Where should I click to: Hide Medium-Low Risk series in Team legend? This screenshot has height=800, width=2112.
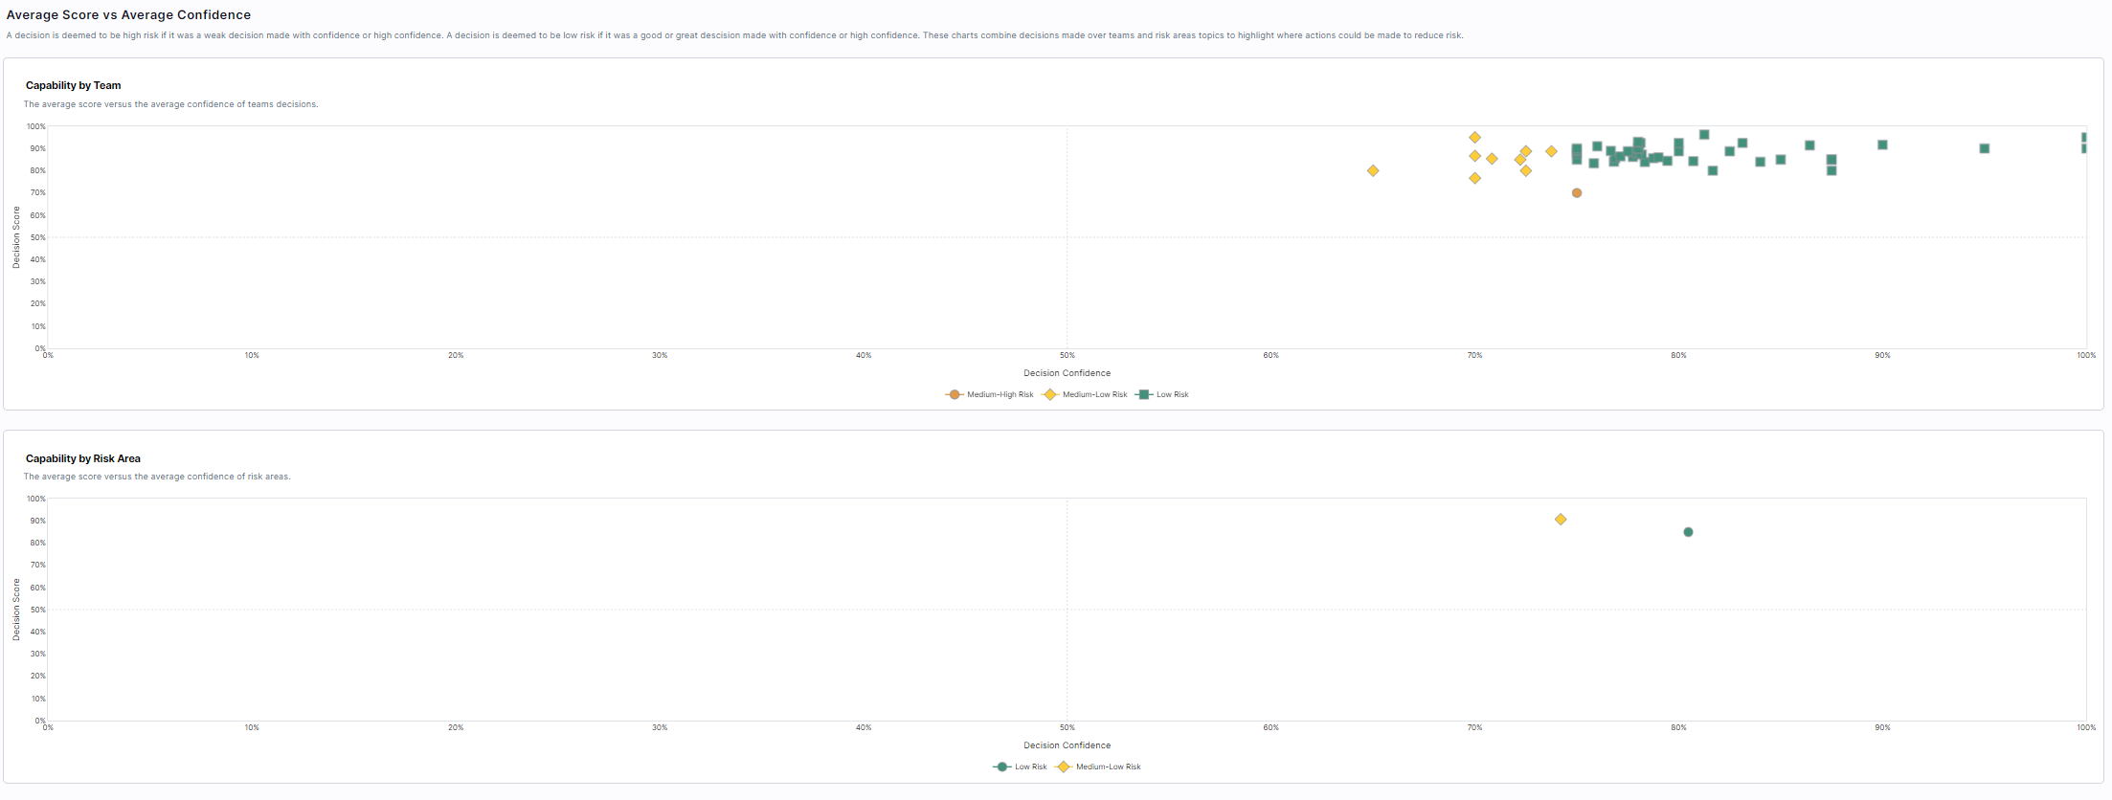coord(1094,395)
